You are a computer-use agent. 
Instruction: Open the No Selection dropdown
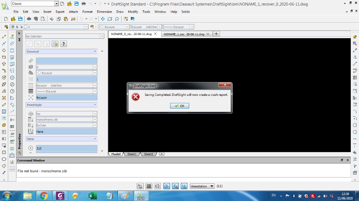[102, 36]
